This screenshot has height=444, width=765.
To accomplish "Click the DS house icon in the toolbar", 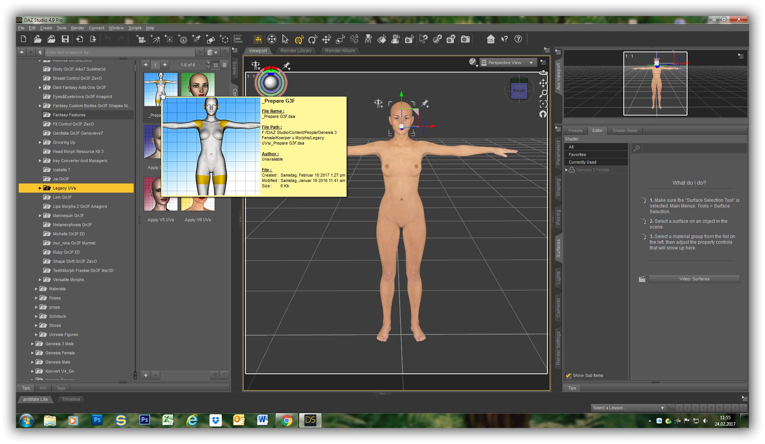I will [x=491, y=39].
